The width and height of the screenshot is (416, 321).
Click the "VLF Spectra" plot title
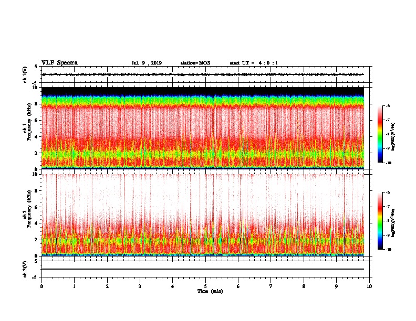click(59, 63)
